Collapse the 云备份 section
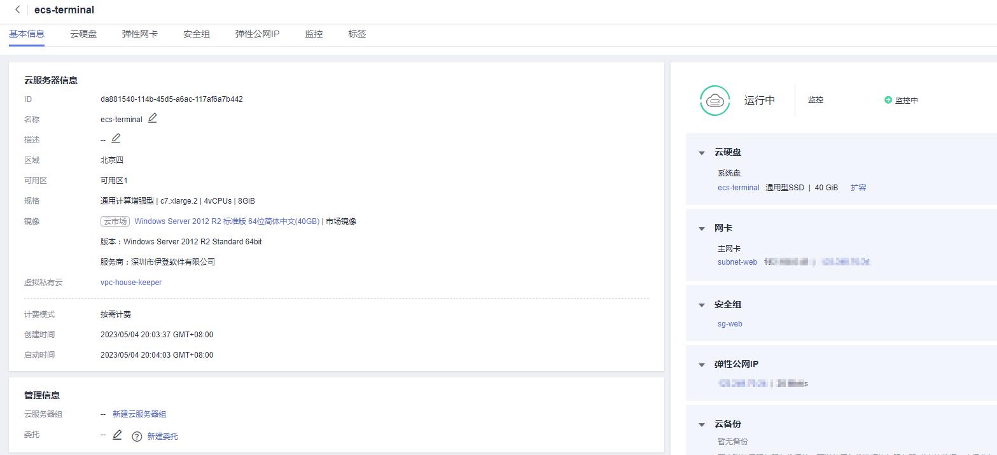The image size is (997, 455). point(702,424)
